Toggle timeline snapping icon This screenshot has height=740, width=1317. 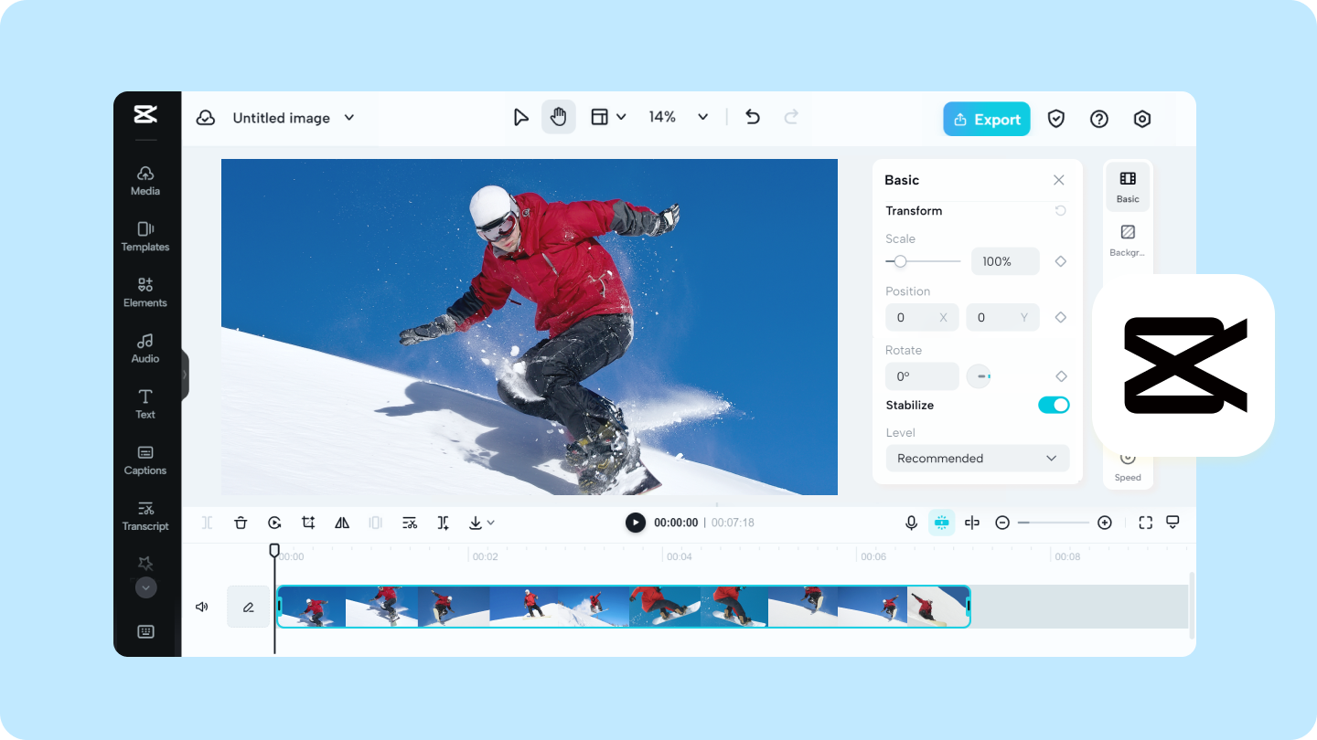coord(942,523)
